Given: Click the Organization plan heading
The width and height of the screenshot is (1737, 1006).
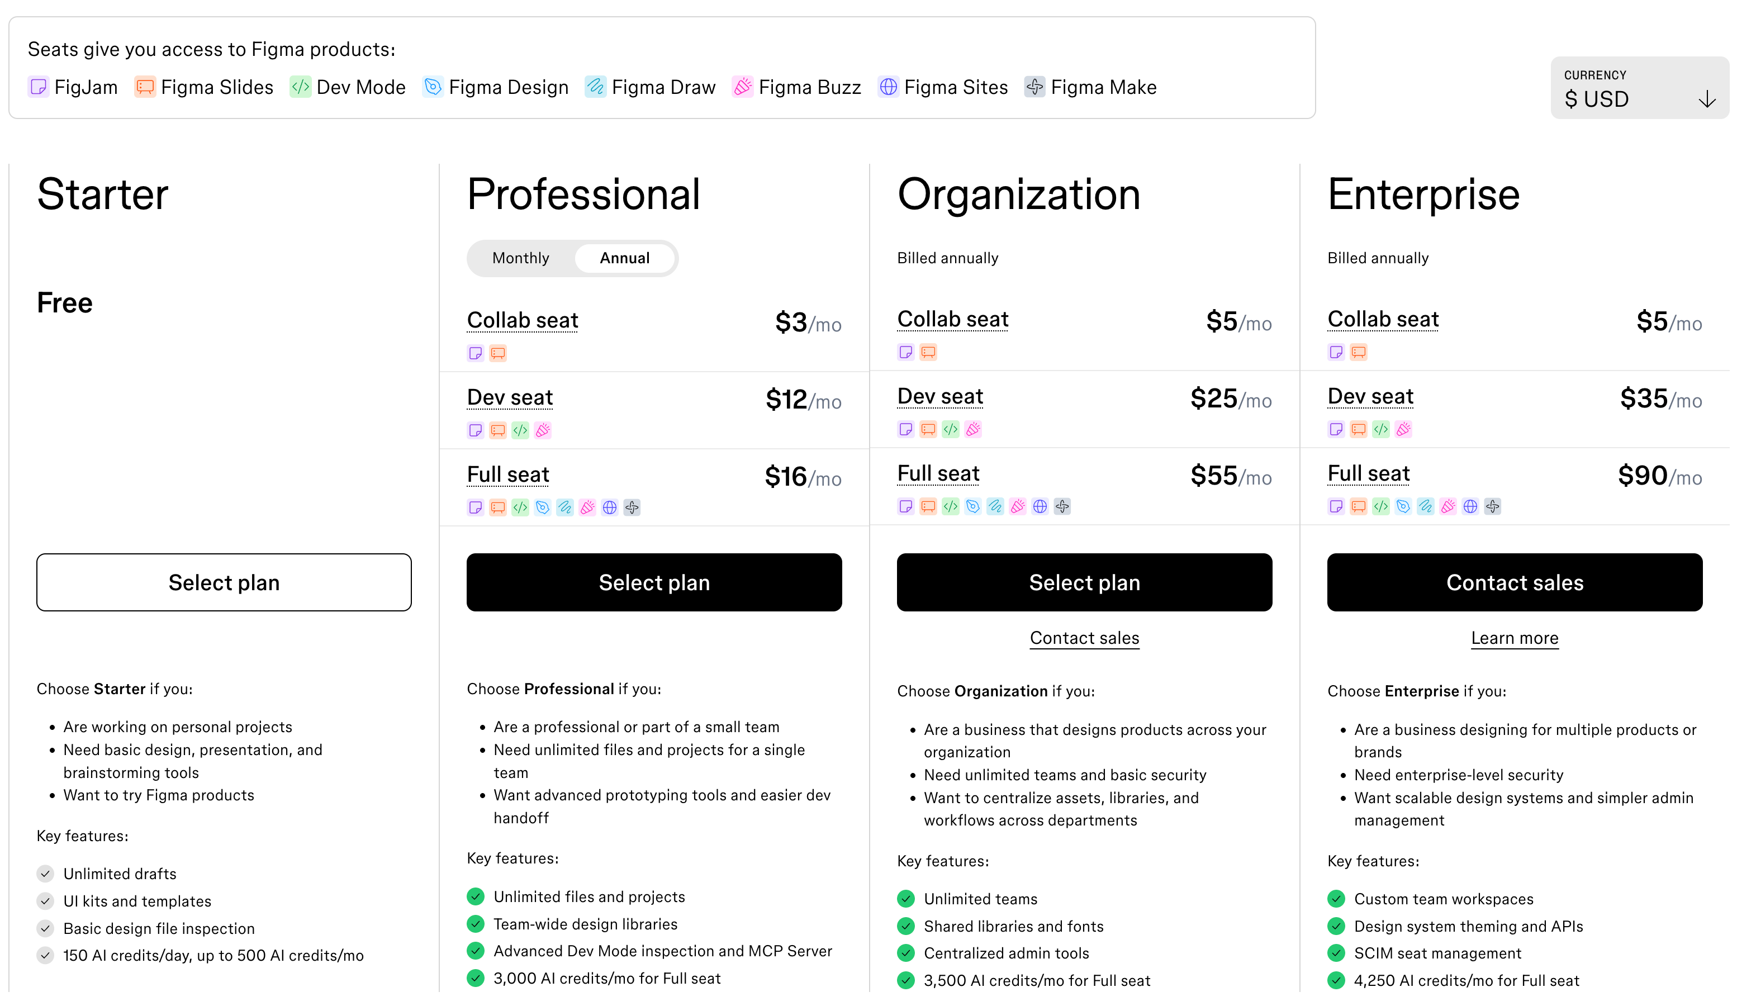Looking at the screenshot, I should click(x=1019, y=195).
